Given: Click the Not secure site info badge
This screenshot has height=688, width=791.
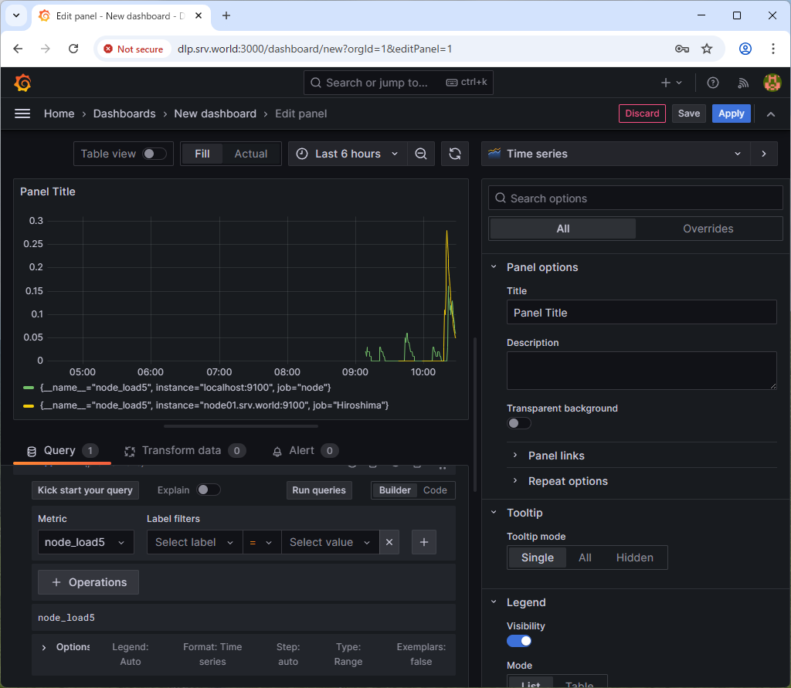Looking at the screenshot, I should click(134, 49).
